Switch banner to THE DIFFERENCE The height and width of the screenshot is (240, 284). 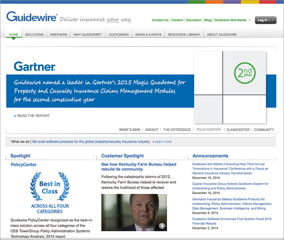coord(177,130)
